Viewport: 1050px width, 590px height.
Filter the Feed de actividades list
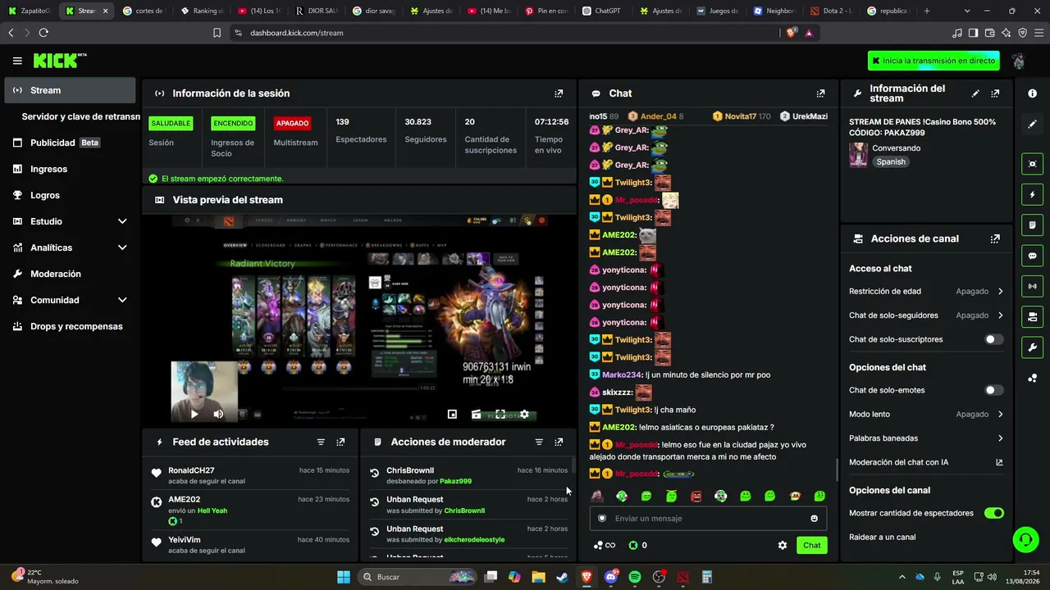[321, 442]
